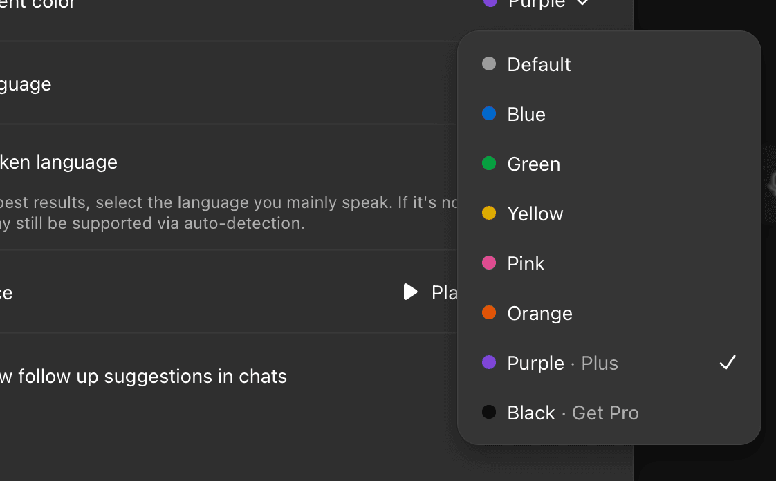Click the checkmark beside Purple
This screenshot has width=776, height=481.
pos(728,362)
